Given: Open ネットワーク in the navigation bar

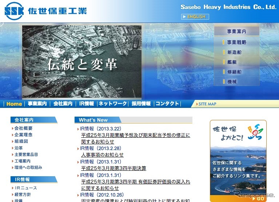Looking at the screenshot, I should pyautogui.click(x=113, y=104).
